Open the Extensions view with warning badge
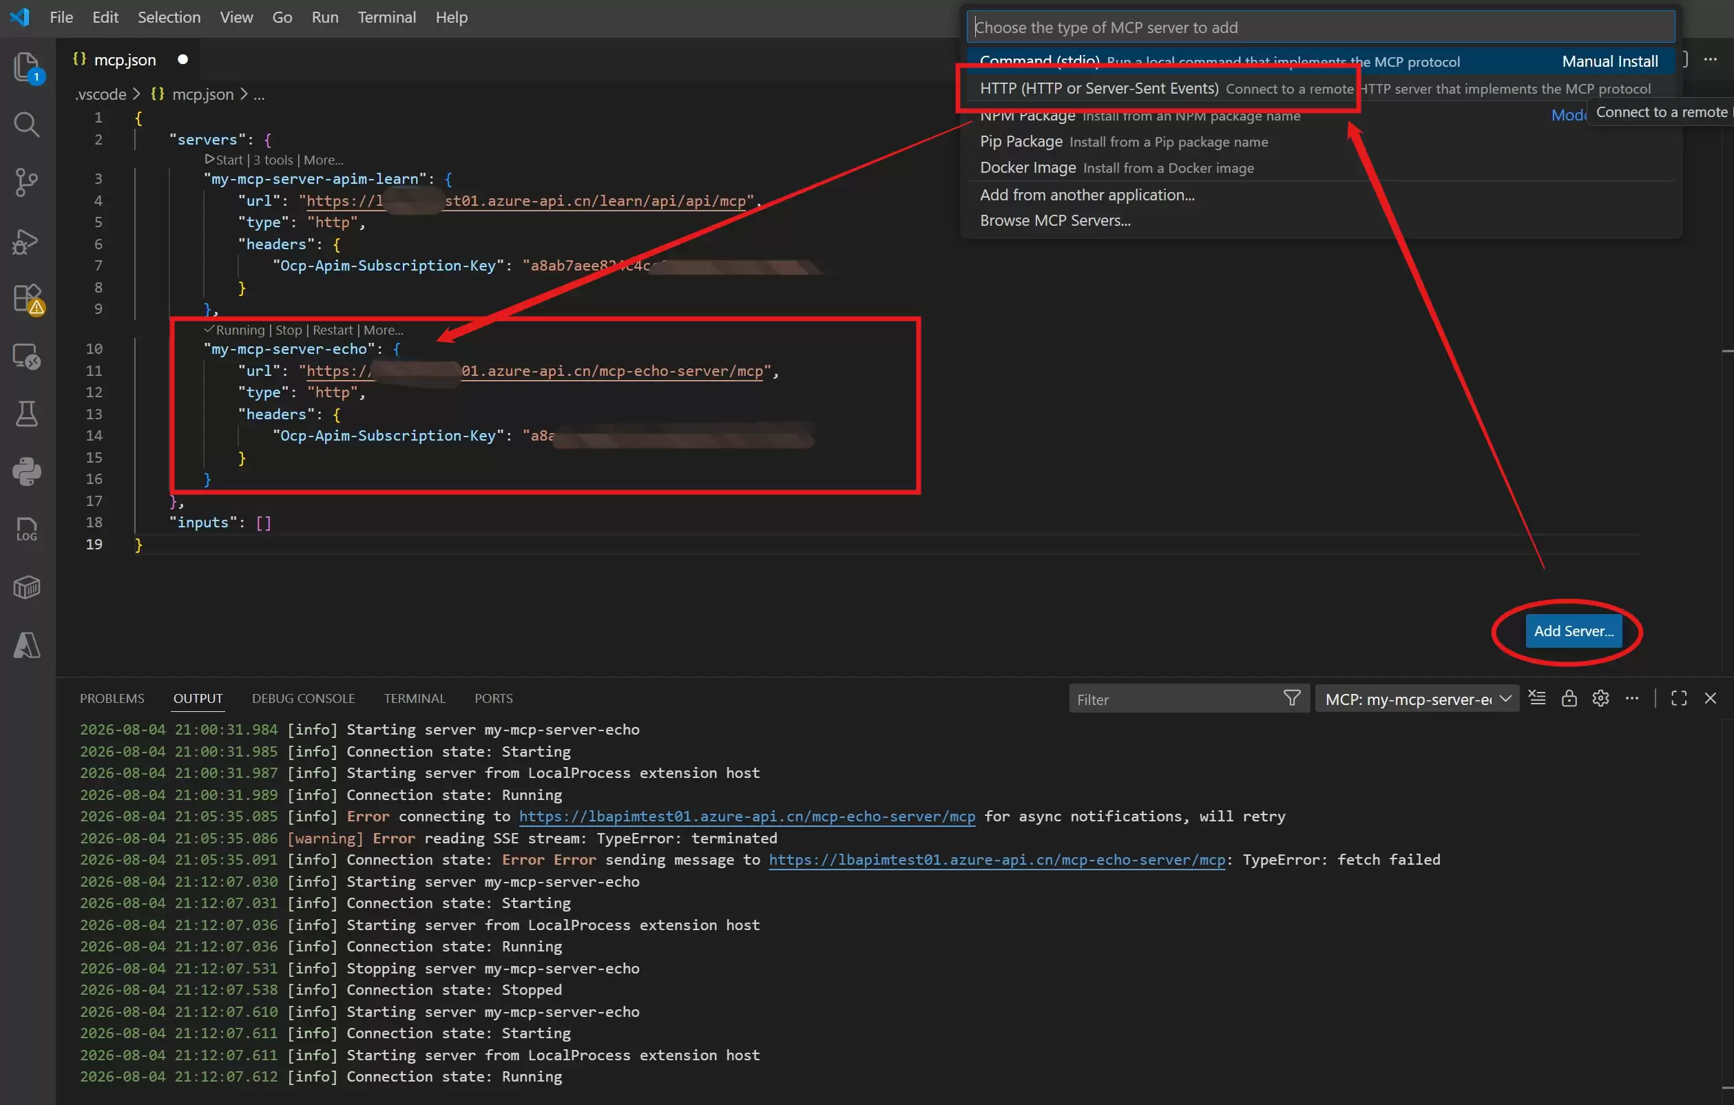This screenshot has width=1734, height=1105. 27,298
